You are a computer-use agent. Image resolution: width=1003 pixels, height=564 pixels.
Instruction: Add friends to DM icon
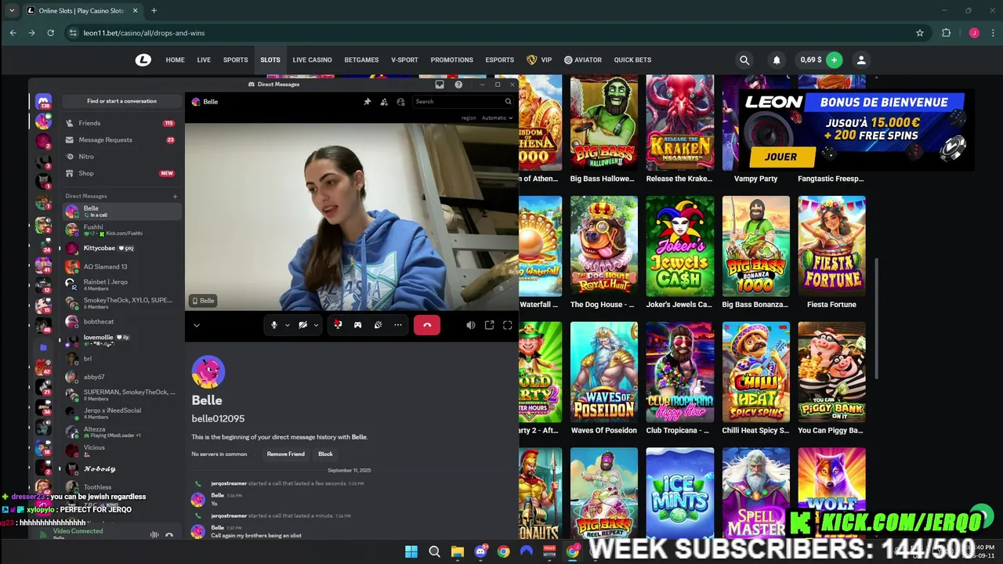tap(384, 102)
